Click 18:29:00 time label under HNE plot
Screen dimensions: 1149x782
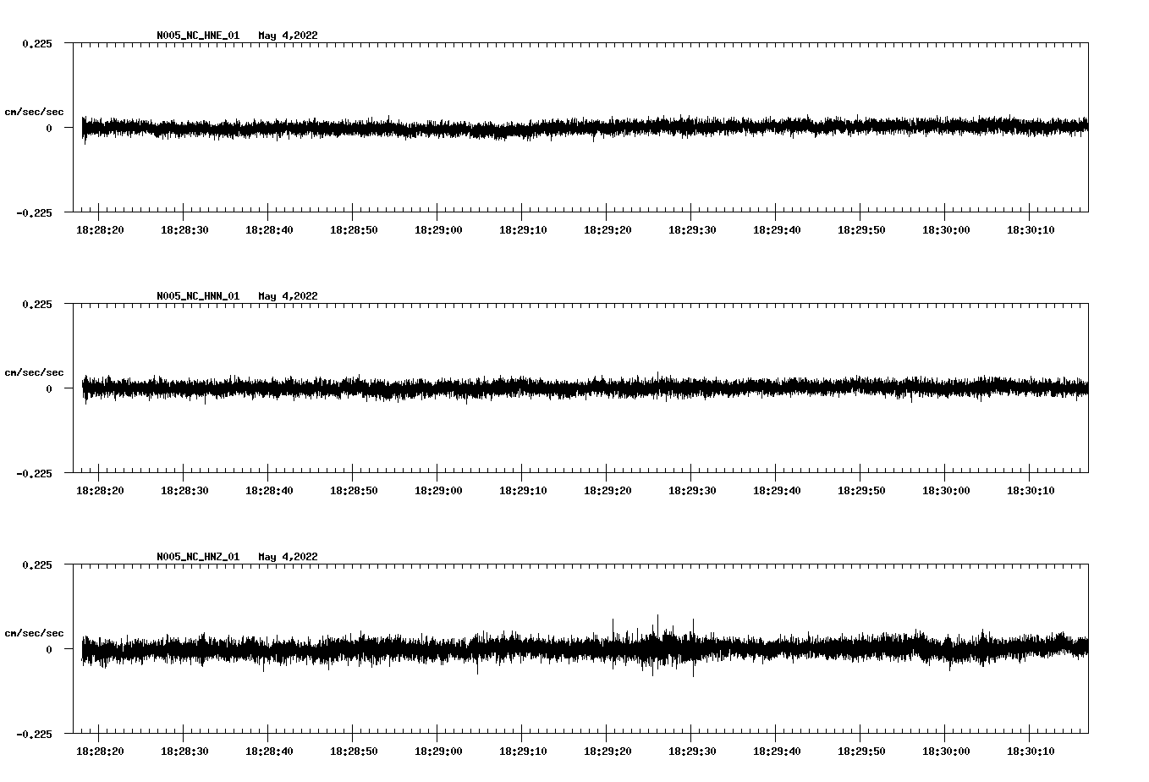click(x=438, y=230)
